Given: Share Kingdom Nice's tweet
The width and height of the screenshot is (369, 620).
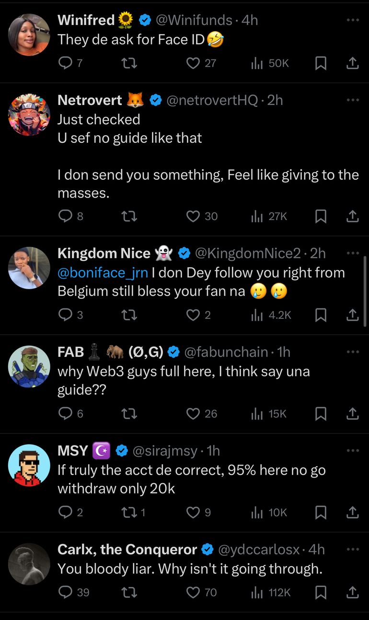Looking at the screenshot, I should coord(352,315).
